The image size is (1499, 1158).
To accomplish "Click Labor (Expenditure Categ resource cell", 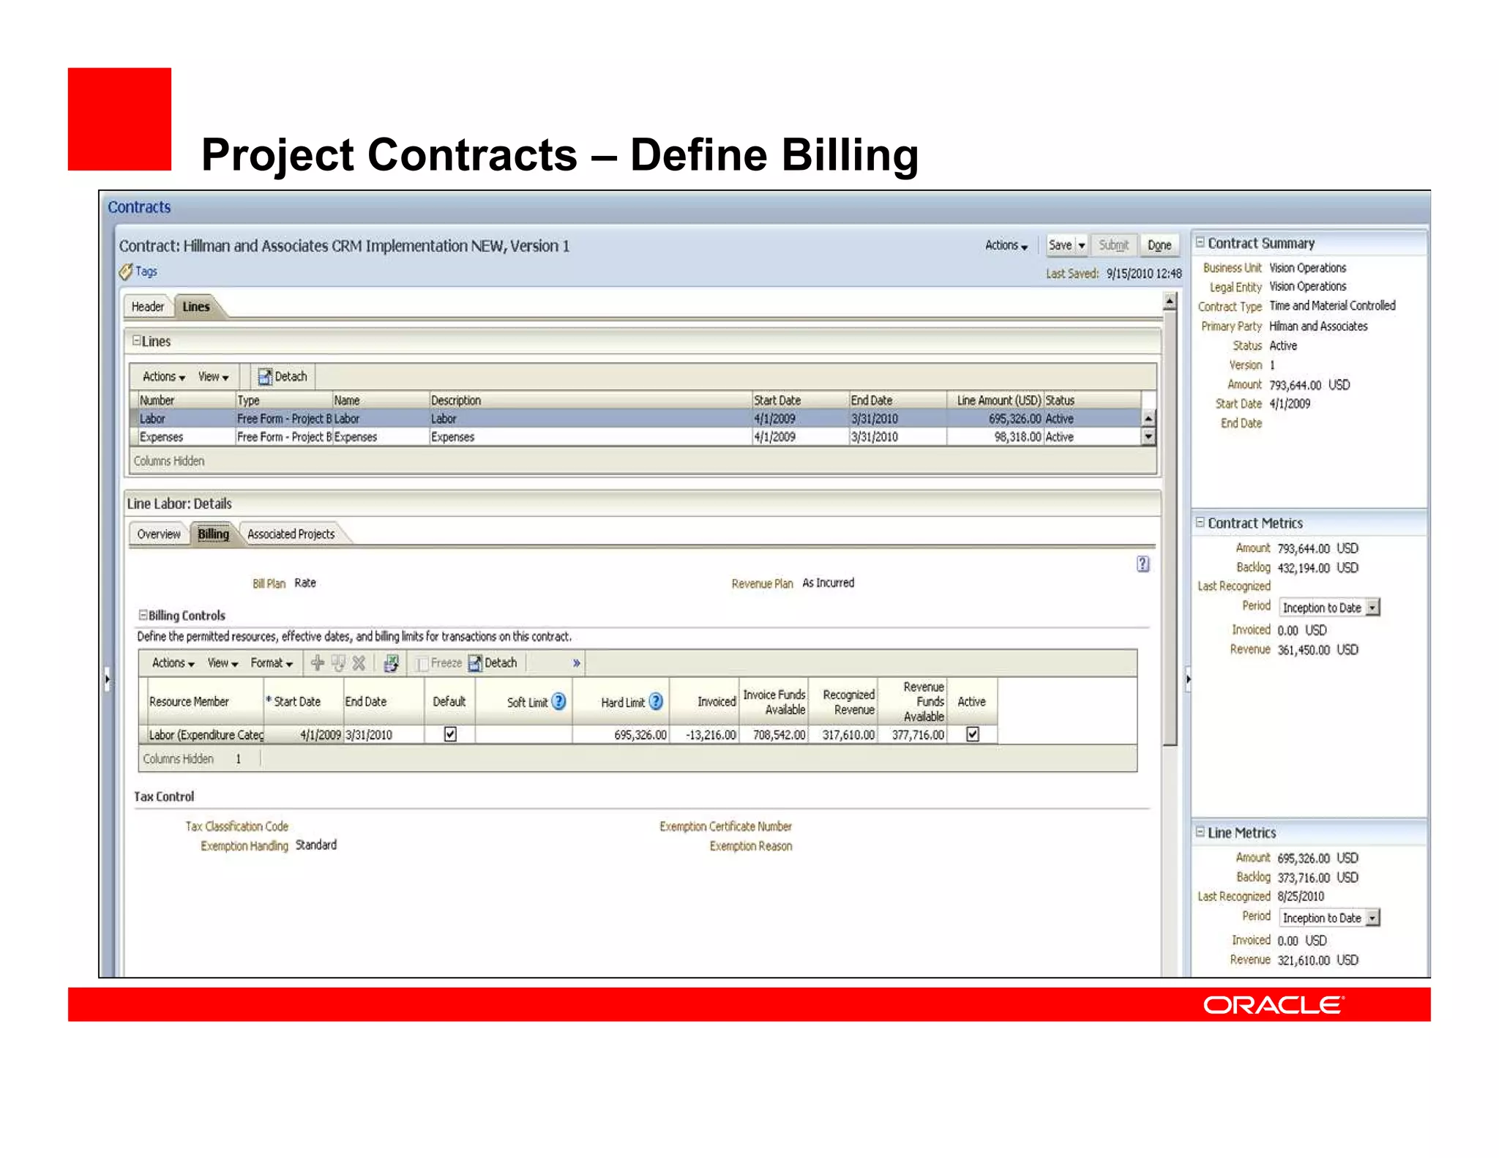I will (206, 734).
